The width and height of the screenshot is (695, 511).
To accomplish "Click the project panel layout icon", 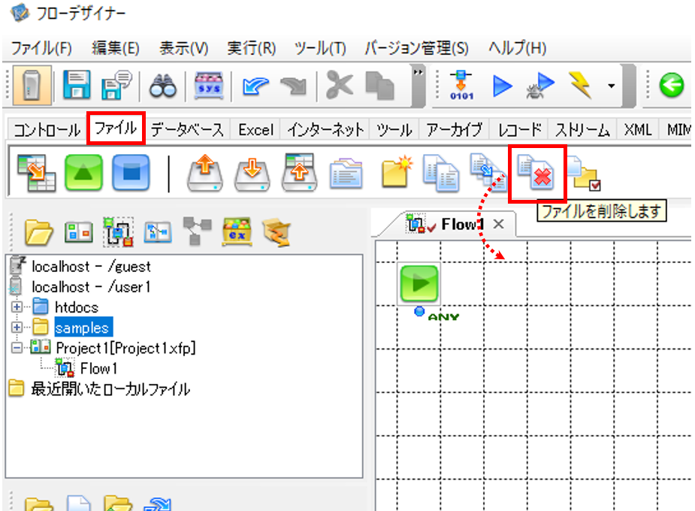I will (x=78, y=231).
